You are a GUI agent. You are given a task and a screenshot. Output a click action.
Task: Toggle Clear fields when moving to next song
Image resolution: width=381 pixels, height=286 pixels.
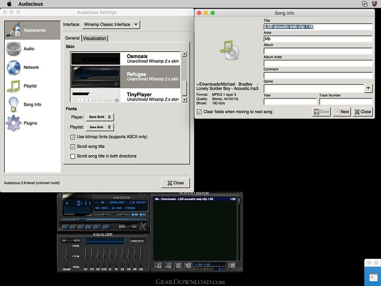coord(199,112)
